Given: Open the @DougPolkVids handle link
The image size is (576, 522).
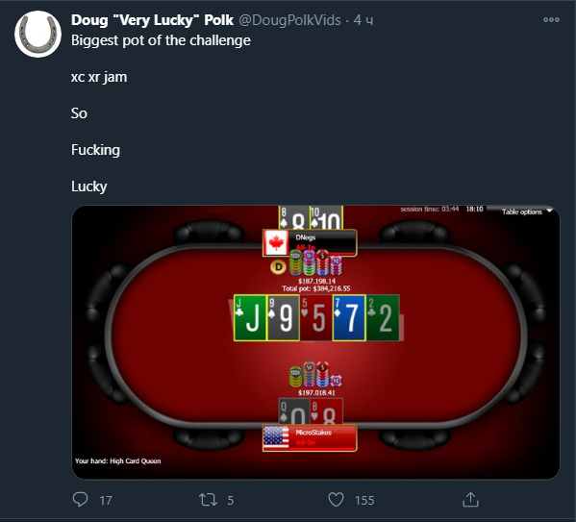Looking at the screenshot, I should tap(289, 20).
